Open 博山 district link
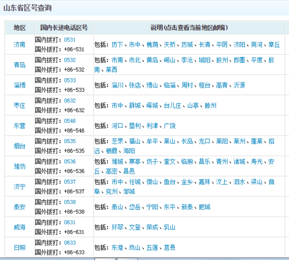Image resolution: width=289 pixels, height=260 pixels. (152, 85)
